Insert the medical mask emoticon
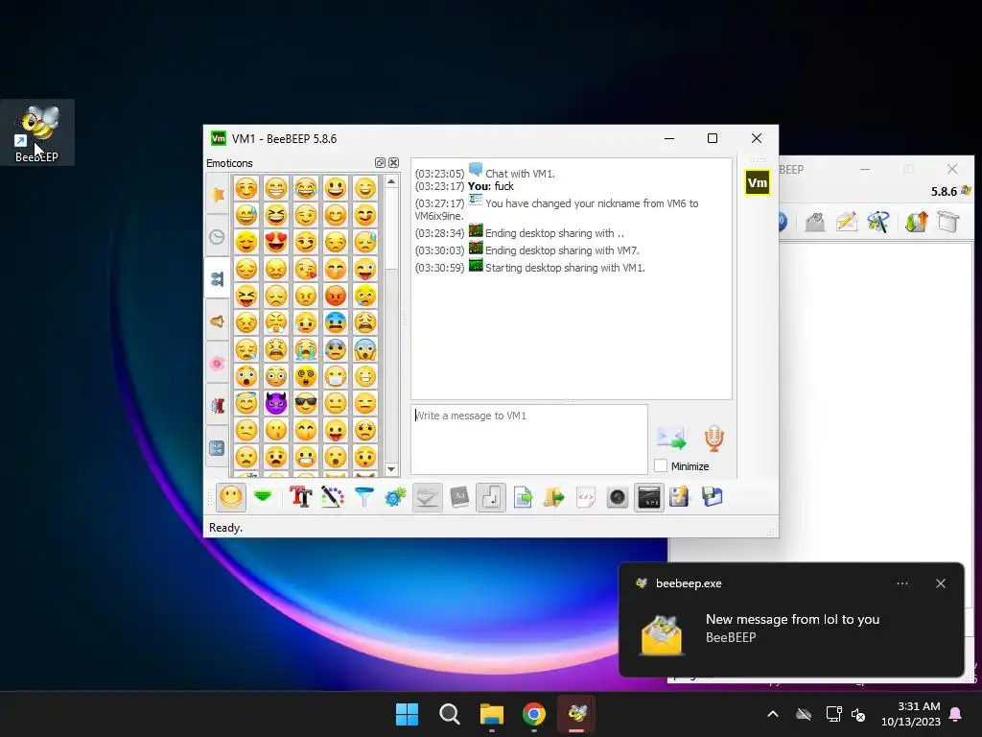Viewport: 982px width, 737px height. pos(336,376)
